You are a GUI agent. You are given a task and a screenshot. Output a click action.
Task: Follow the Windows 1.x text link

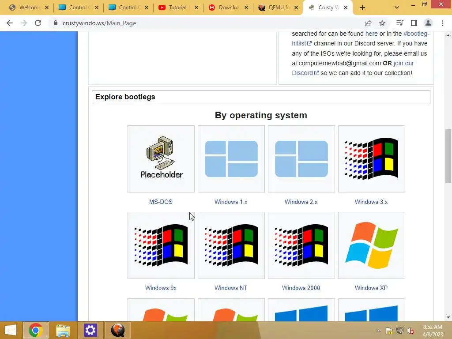click(231, 202)
